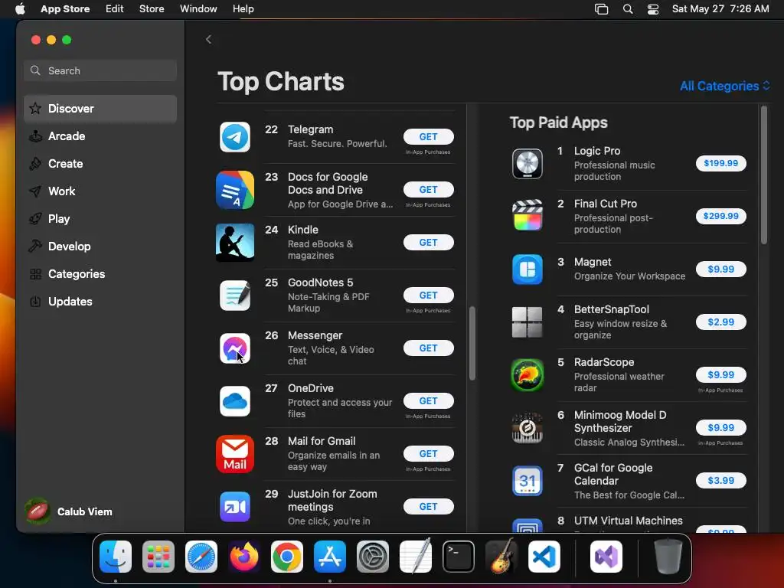Open the Magnet app icon
The height and width of the screenshot is (588, 784).
[528, 269]
